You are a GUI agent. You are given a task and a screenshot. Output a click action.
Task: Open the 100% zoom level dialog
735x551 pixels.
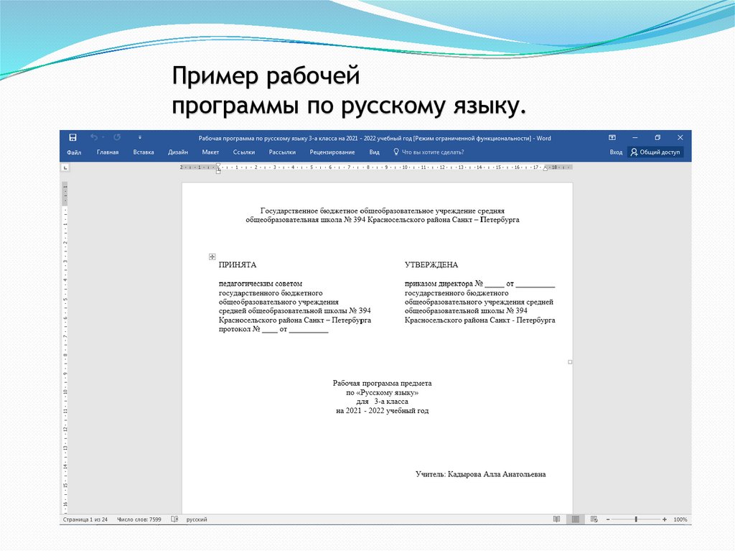tap(680, 519)
